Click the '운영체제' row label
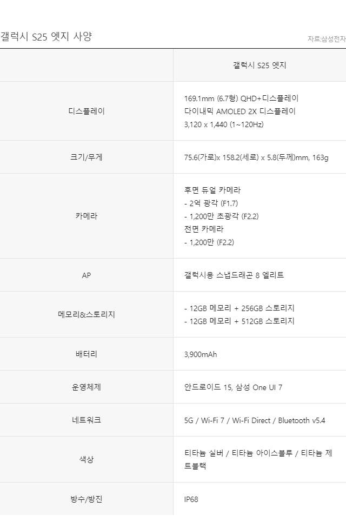 pos(86,387)
